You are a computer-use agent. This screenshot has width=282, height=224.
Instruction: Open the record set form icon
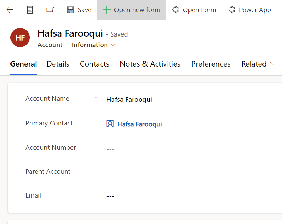[x=30, y=10]
